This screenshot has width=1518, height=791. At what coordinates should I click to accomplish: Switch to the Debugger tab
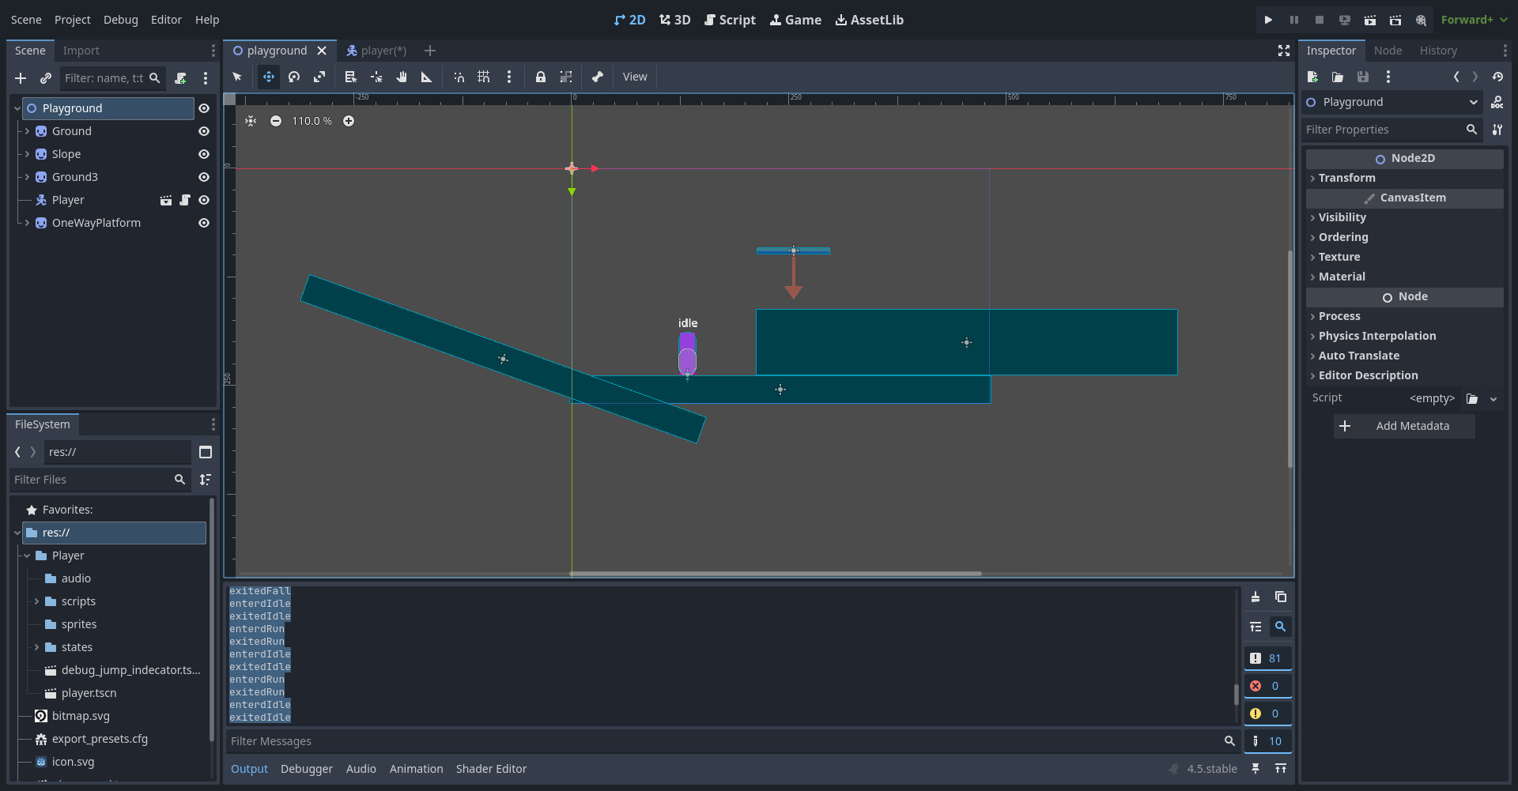[306, 769]
